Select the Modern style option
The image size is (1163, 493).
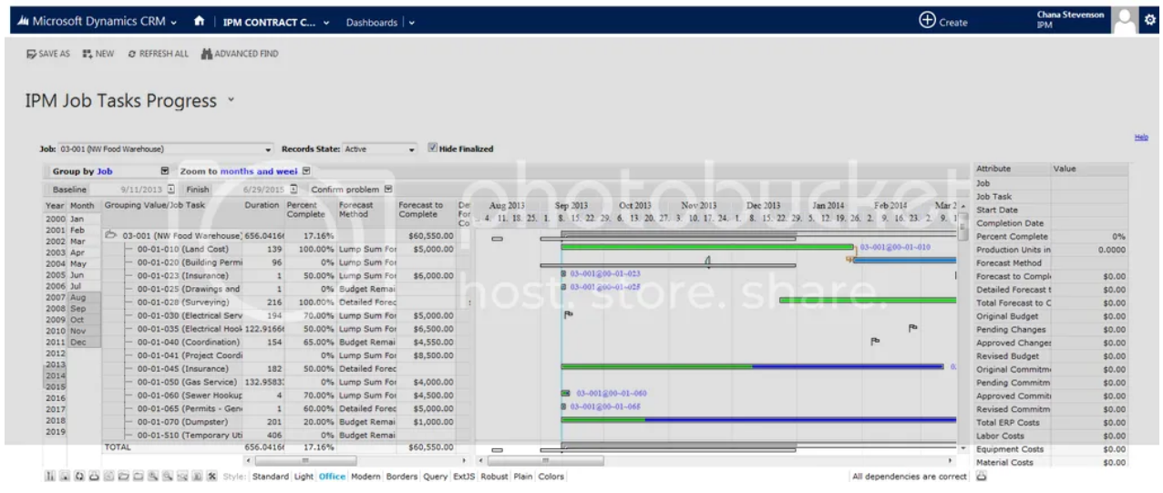click(x=365, y=477)
